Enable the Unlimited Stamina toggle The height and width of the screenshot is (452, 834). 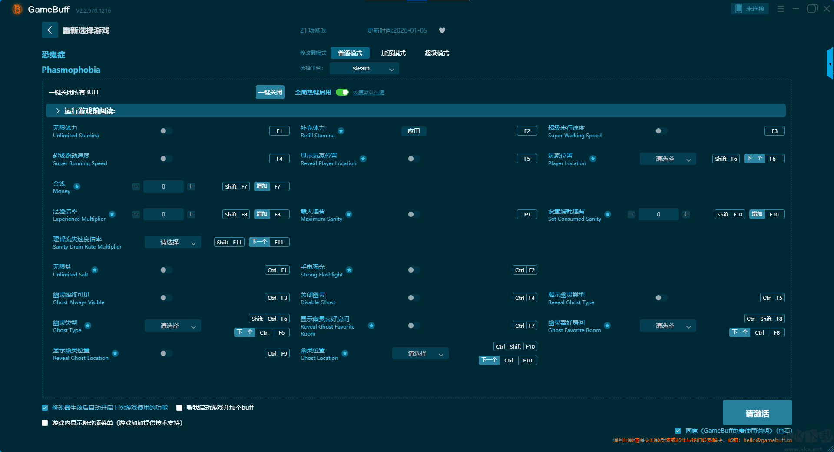(166, 131)
